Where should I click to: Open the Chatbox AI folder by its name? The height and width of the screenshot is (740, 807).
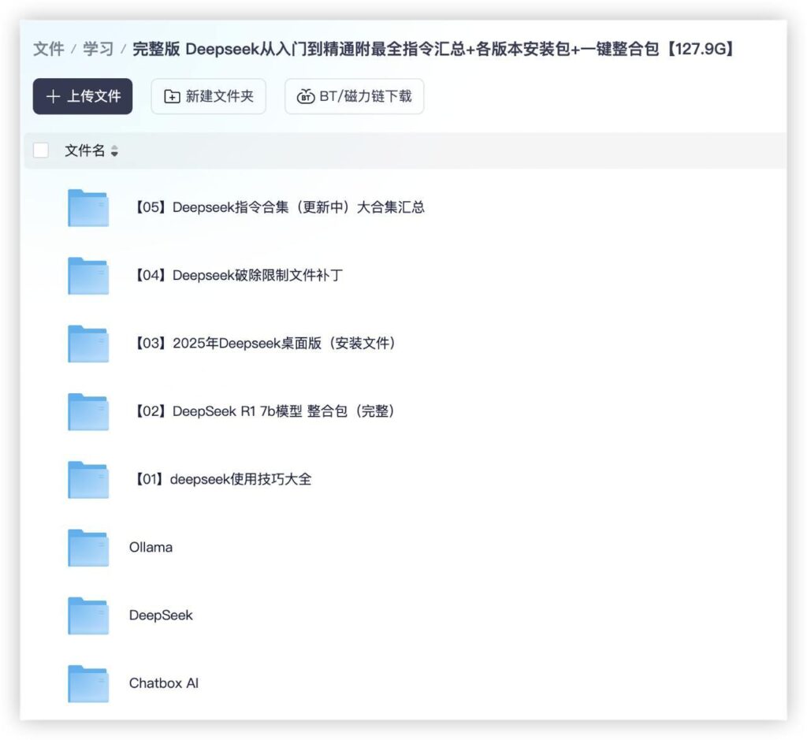tap(164, 682)
